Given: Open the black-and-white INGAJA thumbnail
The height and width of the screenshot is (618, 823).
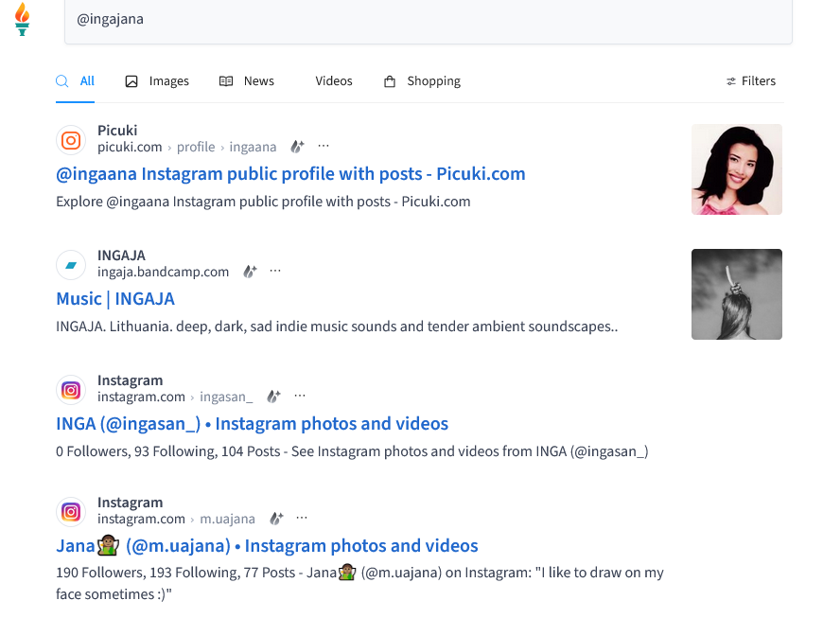Looking at the screenshot, I should pyautogui.click(x=736, y=294).
